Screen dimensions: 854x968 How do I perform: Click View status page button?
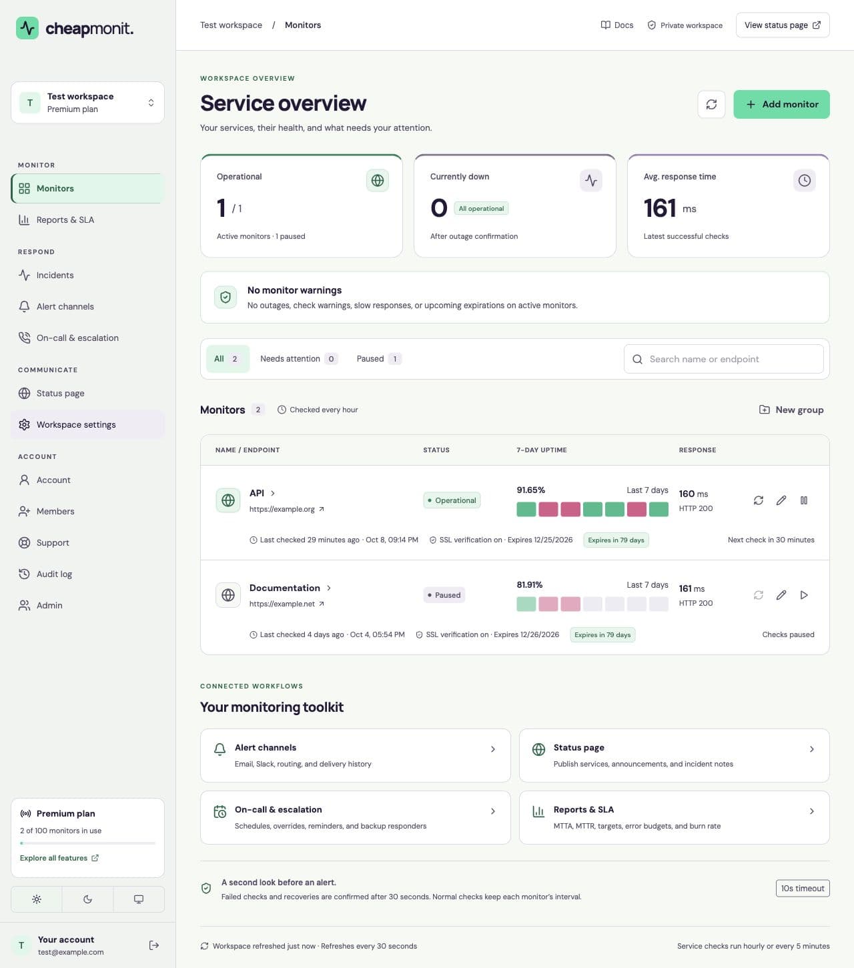[x=783, y=25]
